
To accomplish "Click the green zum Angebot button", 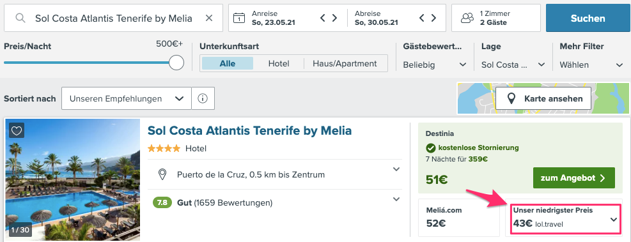I will tap(574, 178).
